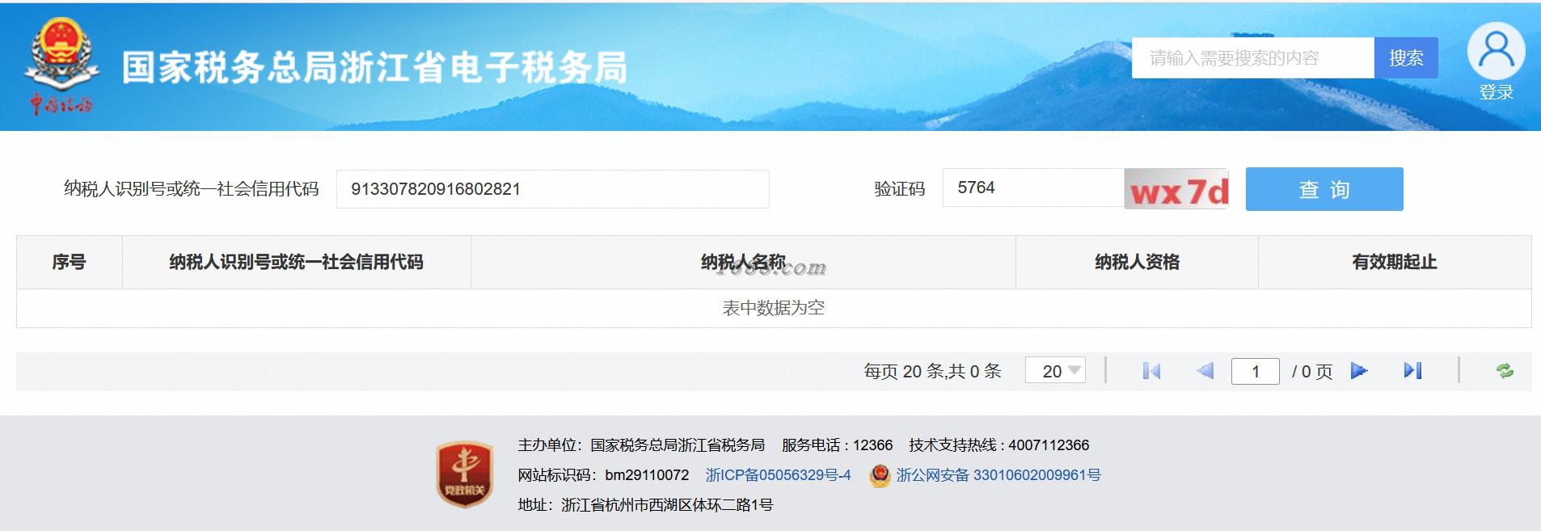Open 浙公网安备 33010602009961号 link
Image resolution: width=1541 pixels, height=531 pixels.
[998, 475]
